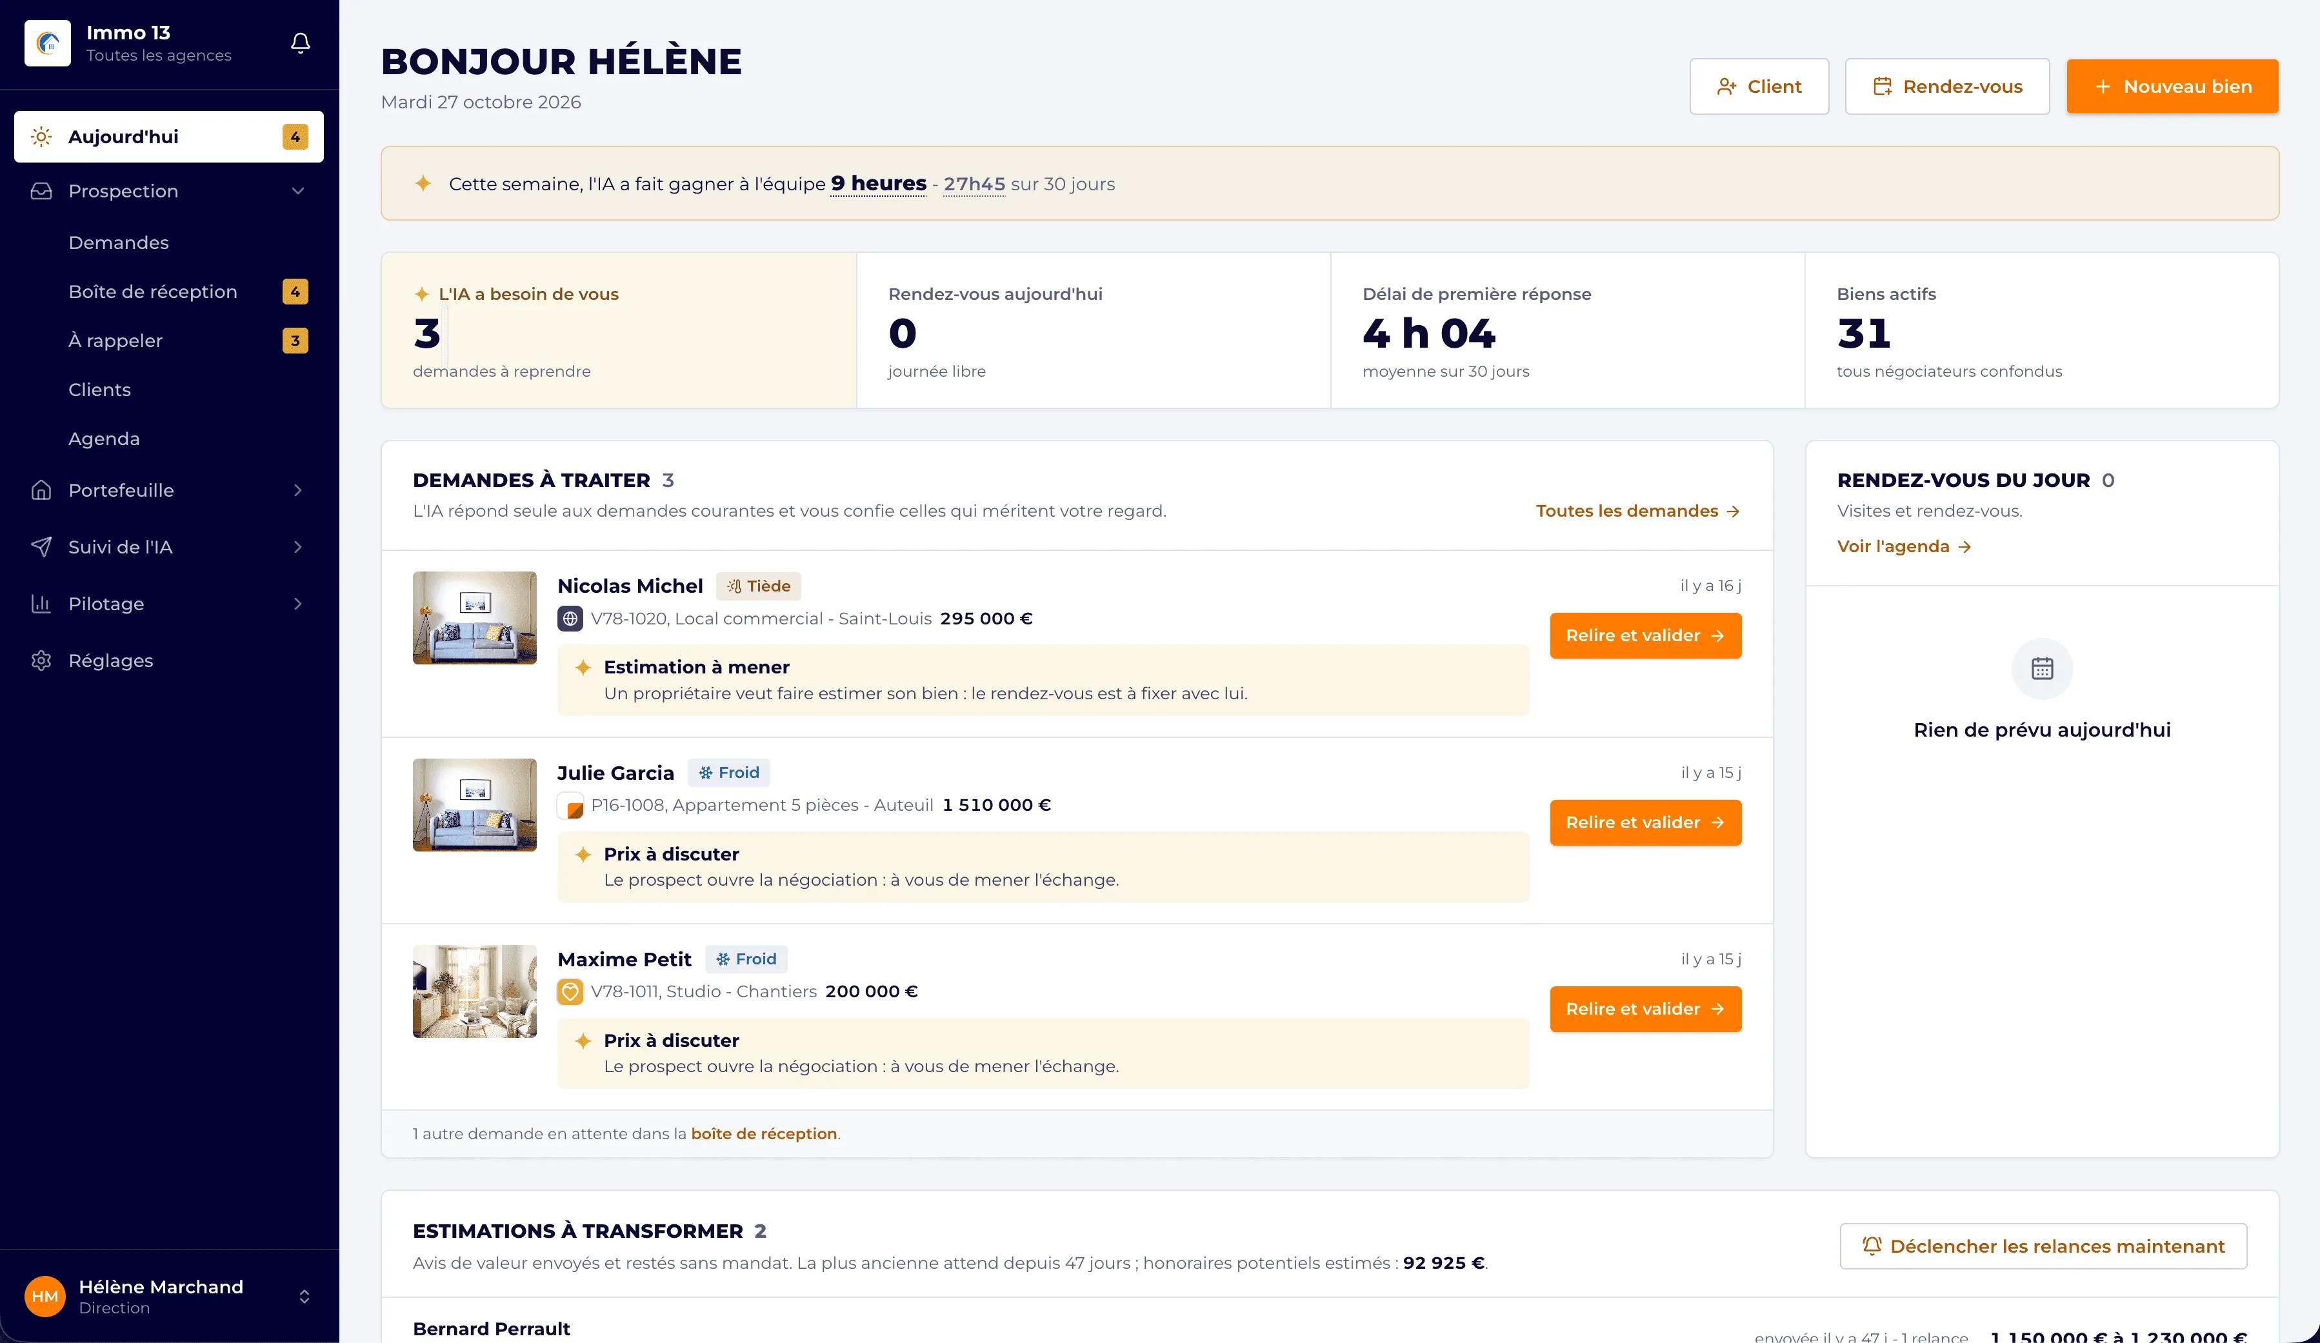Click the Tiède tag on Nicolas Michel
The image size is (2320, 1343).
click(x=759, y=586)
